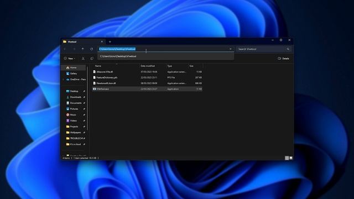Click the highlighted address bar path
The height and width of the screenshot is (199, 354).
coord(117,49)
